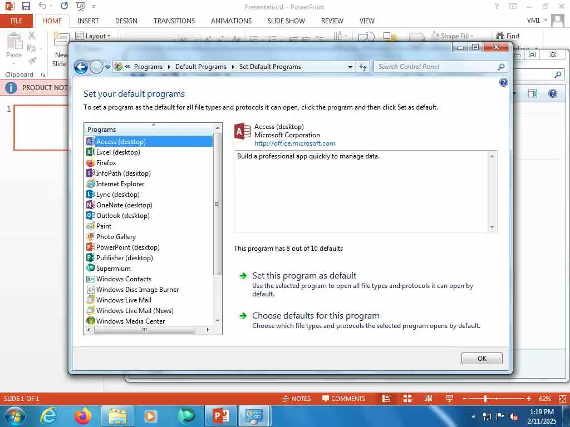The width and height of the screenshot is (570, 427).
Task: Click the Repeat icon in quick access toolbar
Action: pyautogui.click(x=65, y=6)
